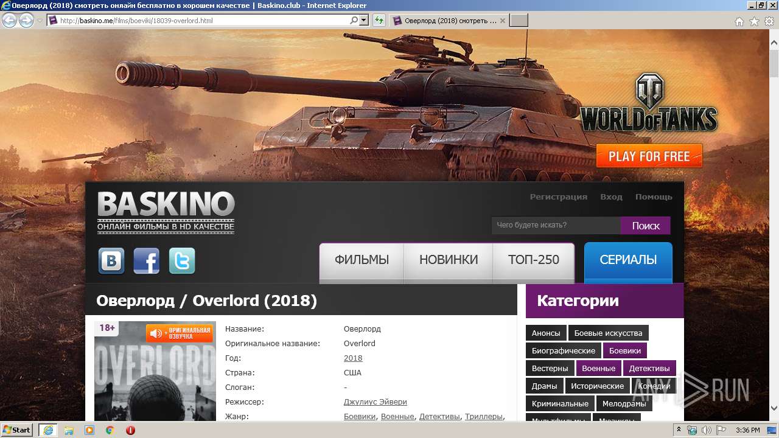Click the Поиск search button
The height and width of the screenshot is (438, 779).
click(646, 225)
